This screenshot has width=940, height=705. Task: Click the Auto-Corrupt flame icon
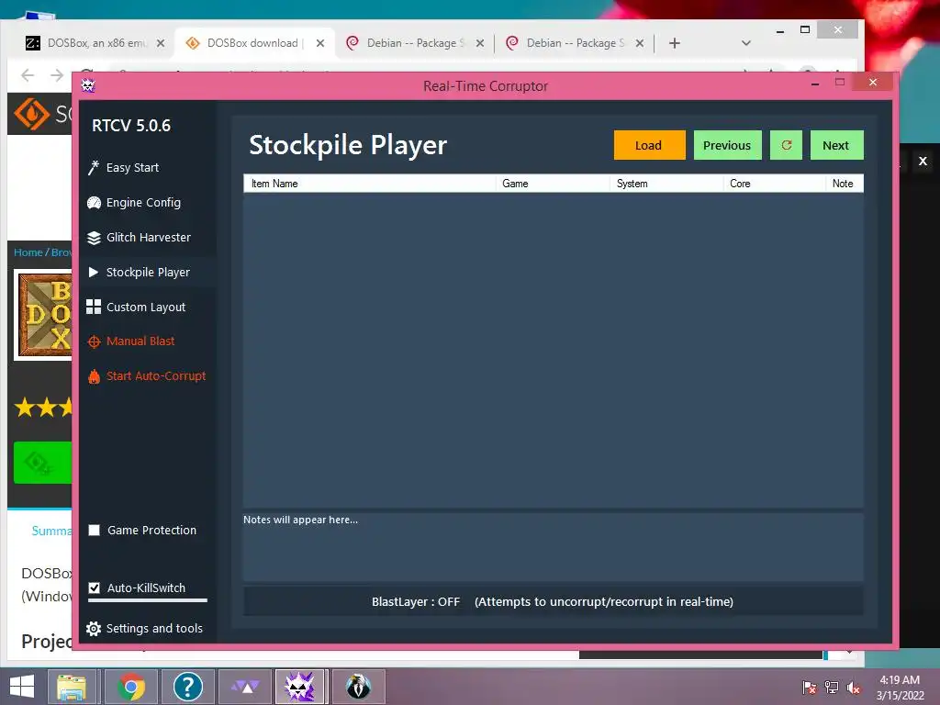coord(94,376)
